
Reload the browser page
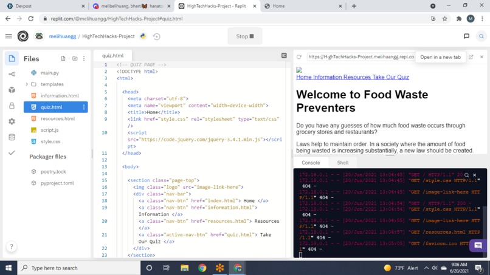click(30, 19)
